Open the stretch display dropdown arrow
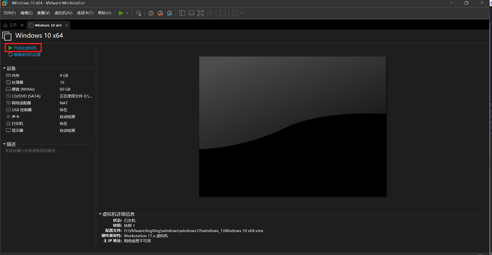492x255 pixels. coord(242,13)
